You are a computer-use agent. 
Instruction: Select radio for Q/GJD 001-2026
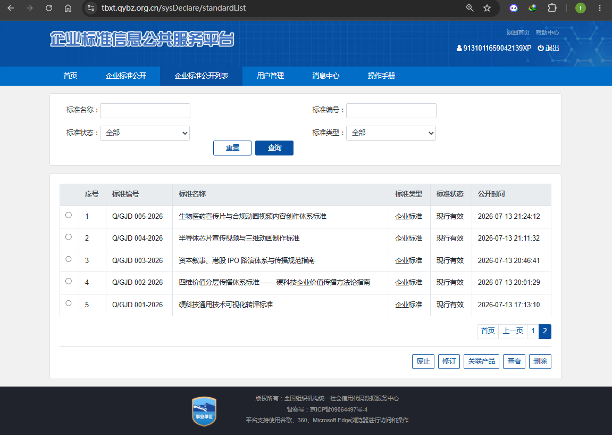coord(69,303)
